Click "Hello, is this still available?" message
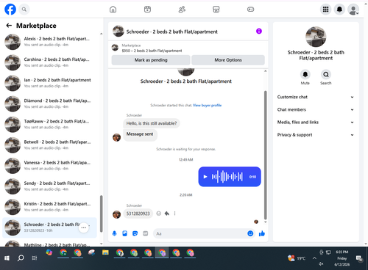The image size is (368, 270). click(x=152, y=123)
